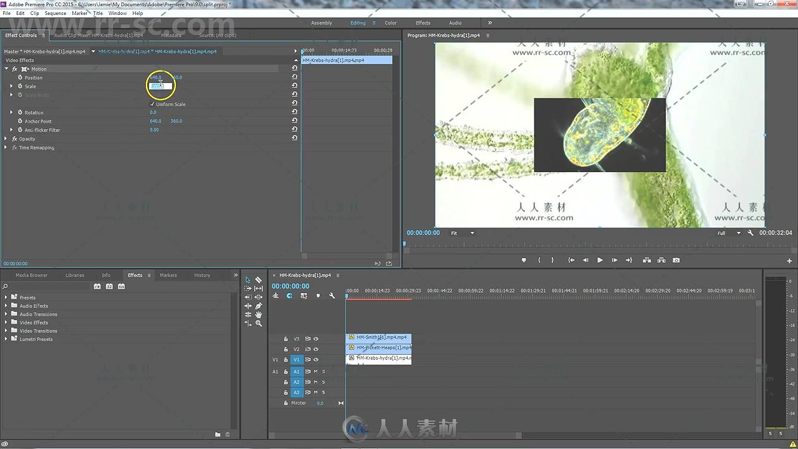Toggle Scale stopwatch animation
Screen dimensions: 798x449
(20, 86)
